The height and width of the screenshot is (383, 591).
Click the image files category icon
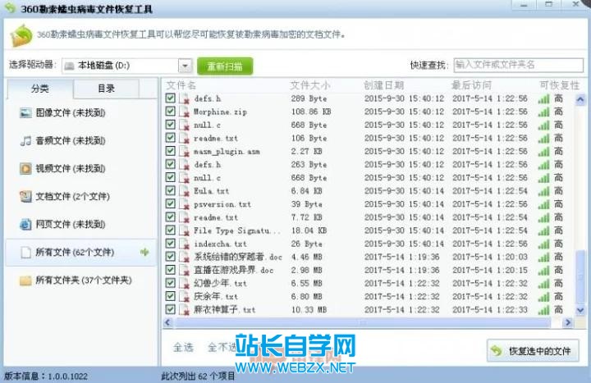coord(25,112)
